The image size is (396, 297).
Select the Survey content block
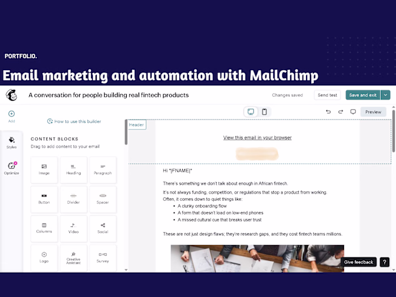pos(103,257)
